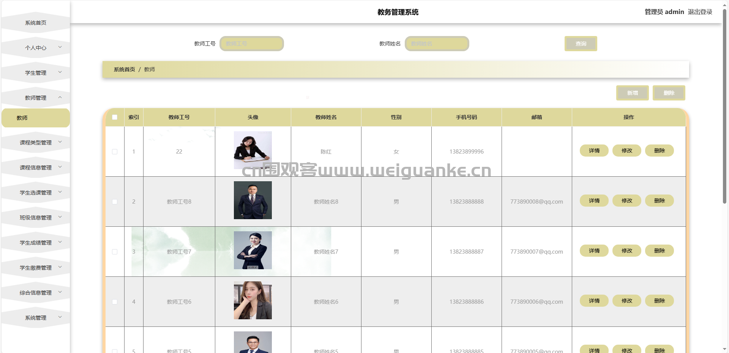The image size is (729, 353).
Task: Click 退出登录 to log out
Action: coord(700,12)
